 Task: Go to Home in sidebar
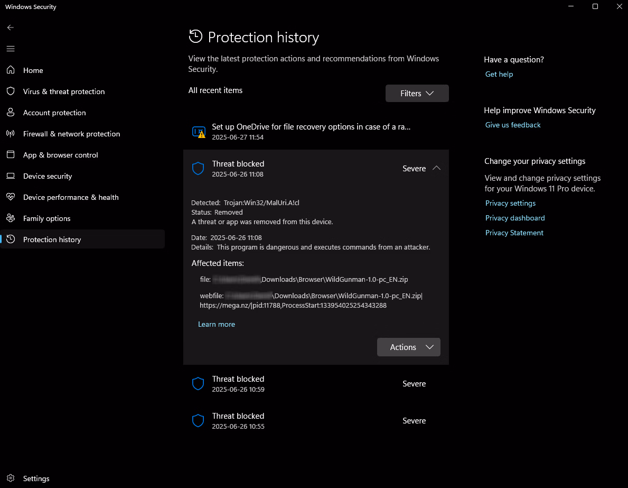(x=82, y=70)
